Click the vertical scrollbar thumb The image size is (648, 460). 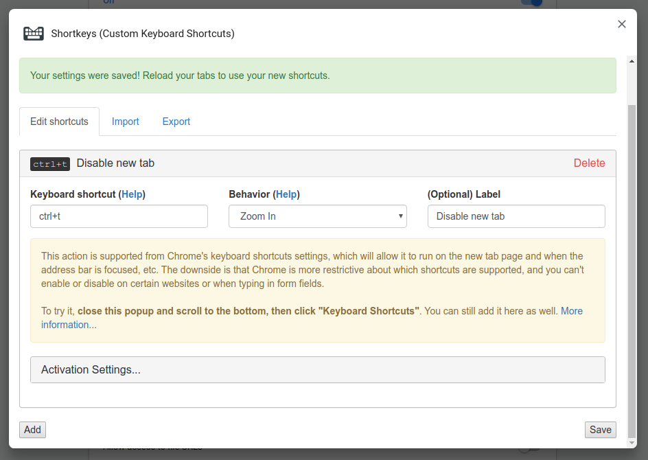click(x=632, y=271)
